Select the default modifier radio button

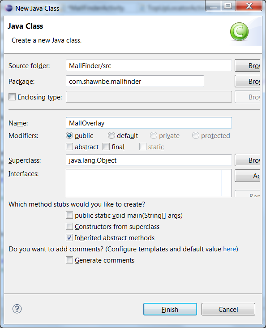click(111, 136)
